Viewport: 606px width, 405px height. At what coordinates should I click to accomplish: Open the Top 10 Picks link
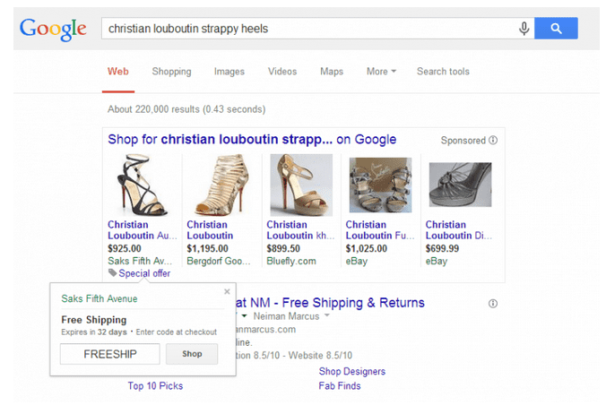pyautogui.click(x=155, y=386)
